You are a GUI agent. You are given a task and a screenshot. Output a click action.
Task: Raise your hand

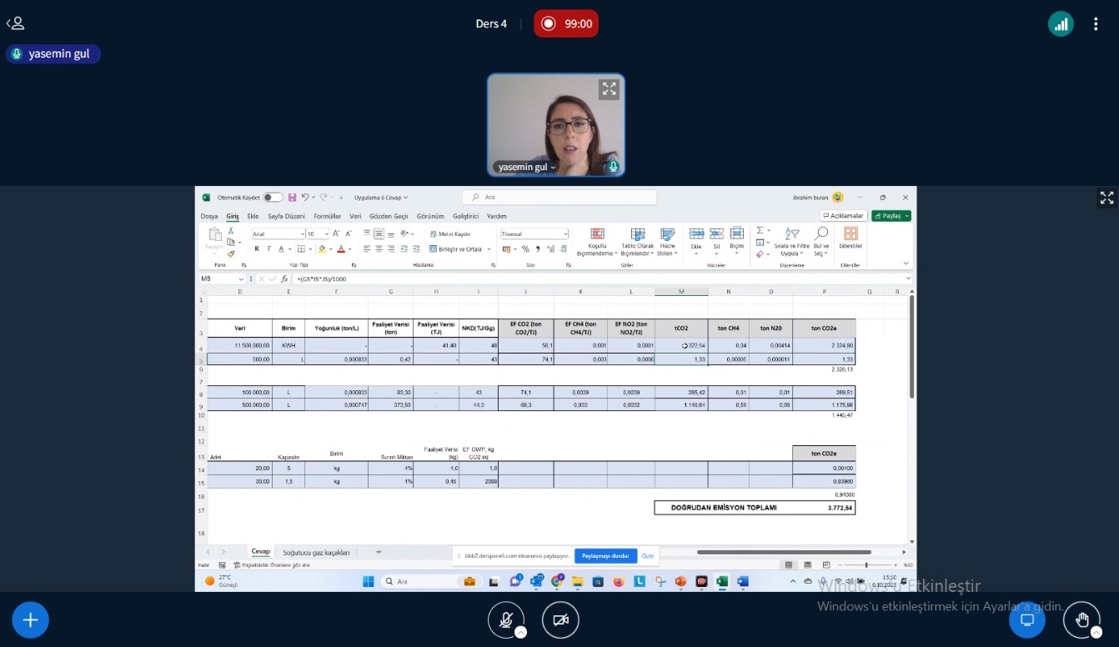pyautogui.click(x=1081, y=619)
